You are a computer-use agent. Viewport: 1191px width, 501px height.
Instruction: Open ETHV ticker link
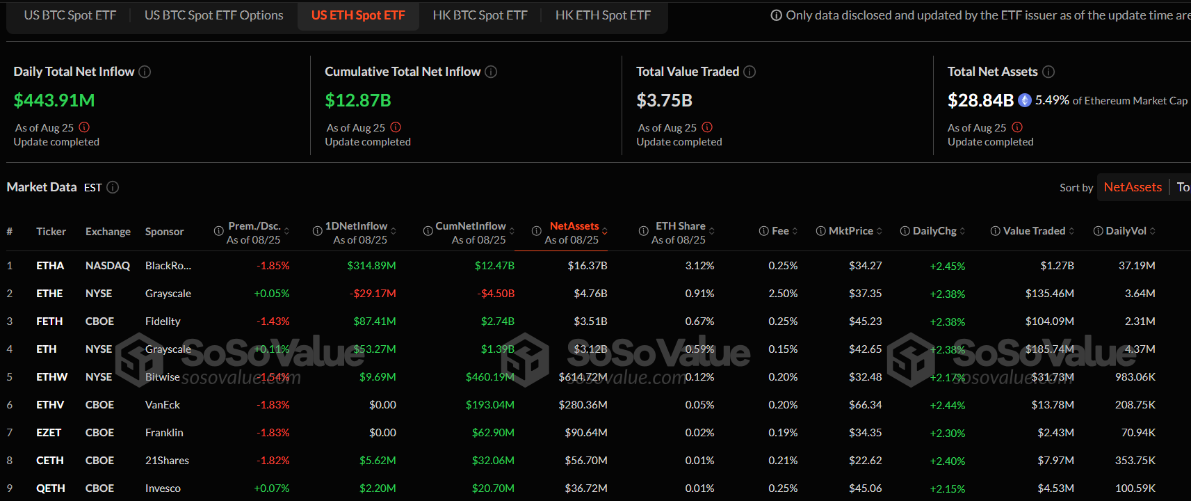pos(50,405)
